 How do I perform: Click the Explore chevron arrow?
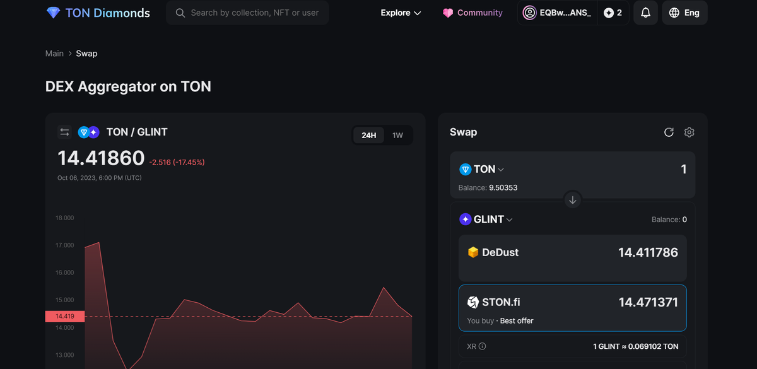click(417, 13)
